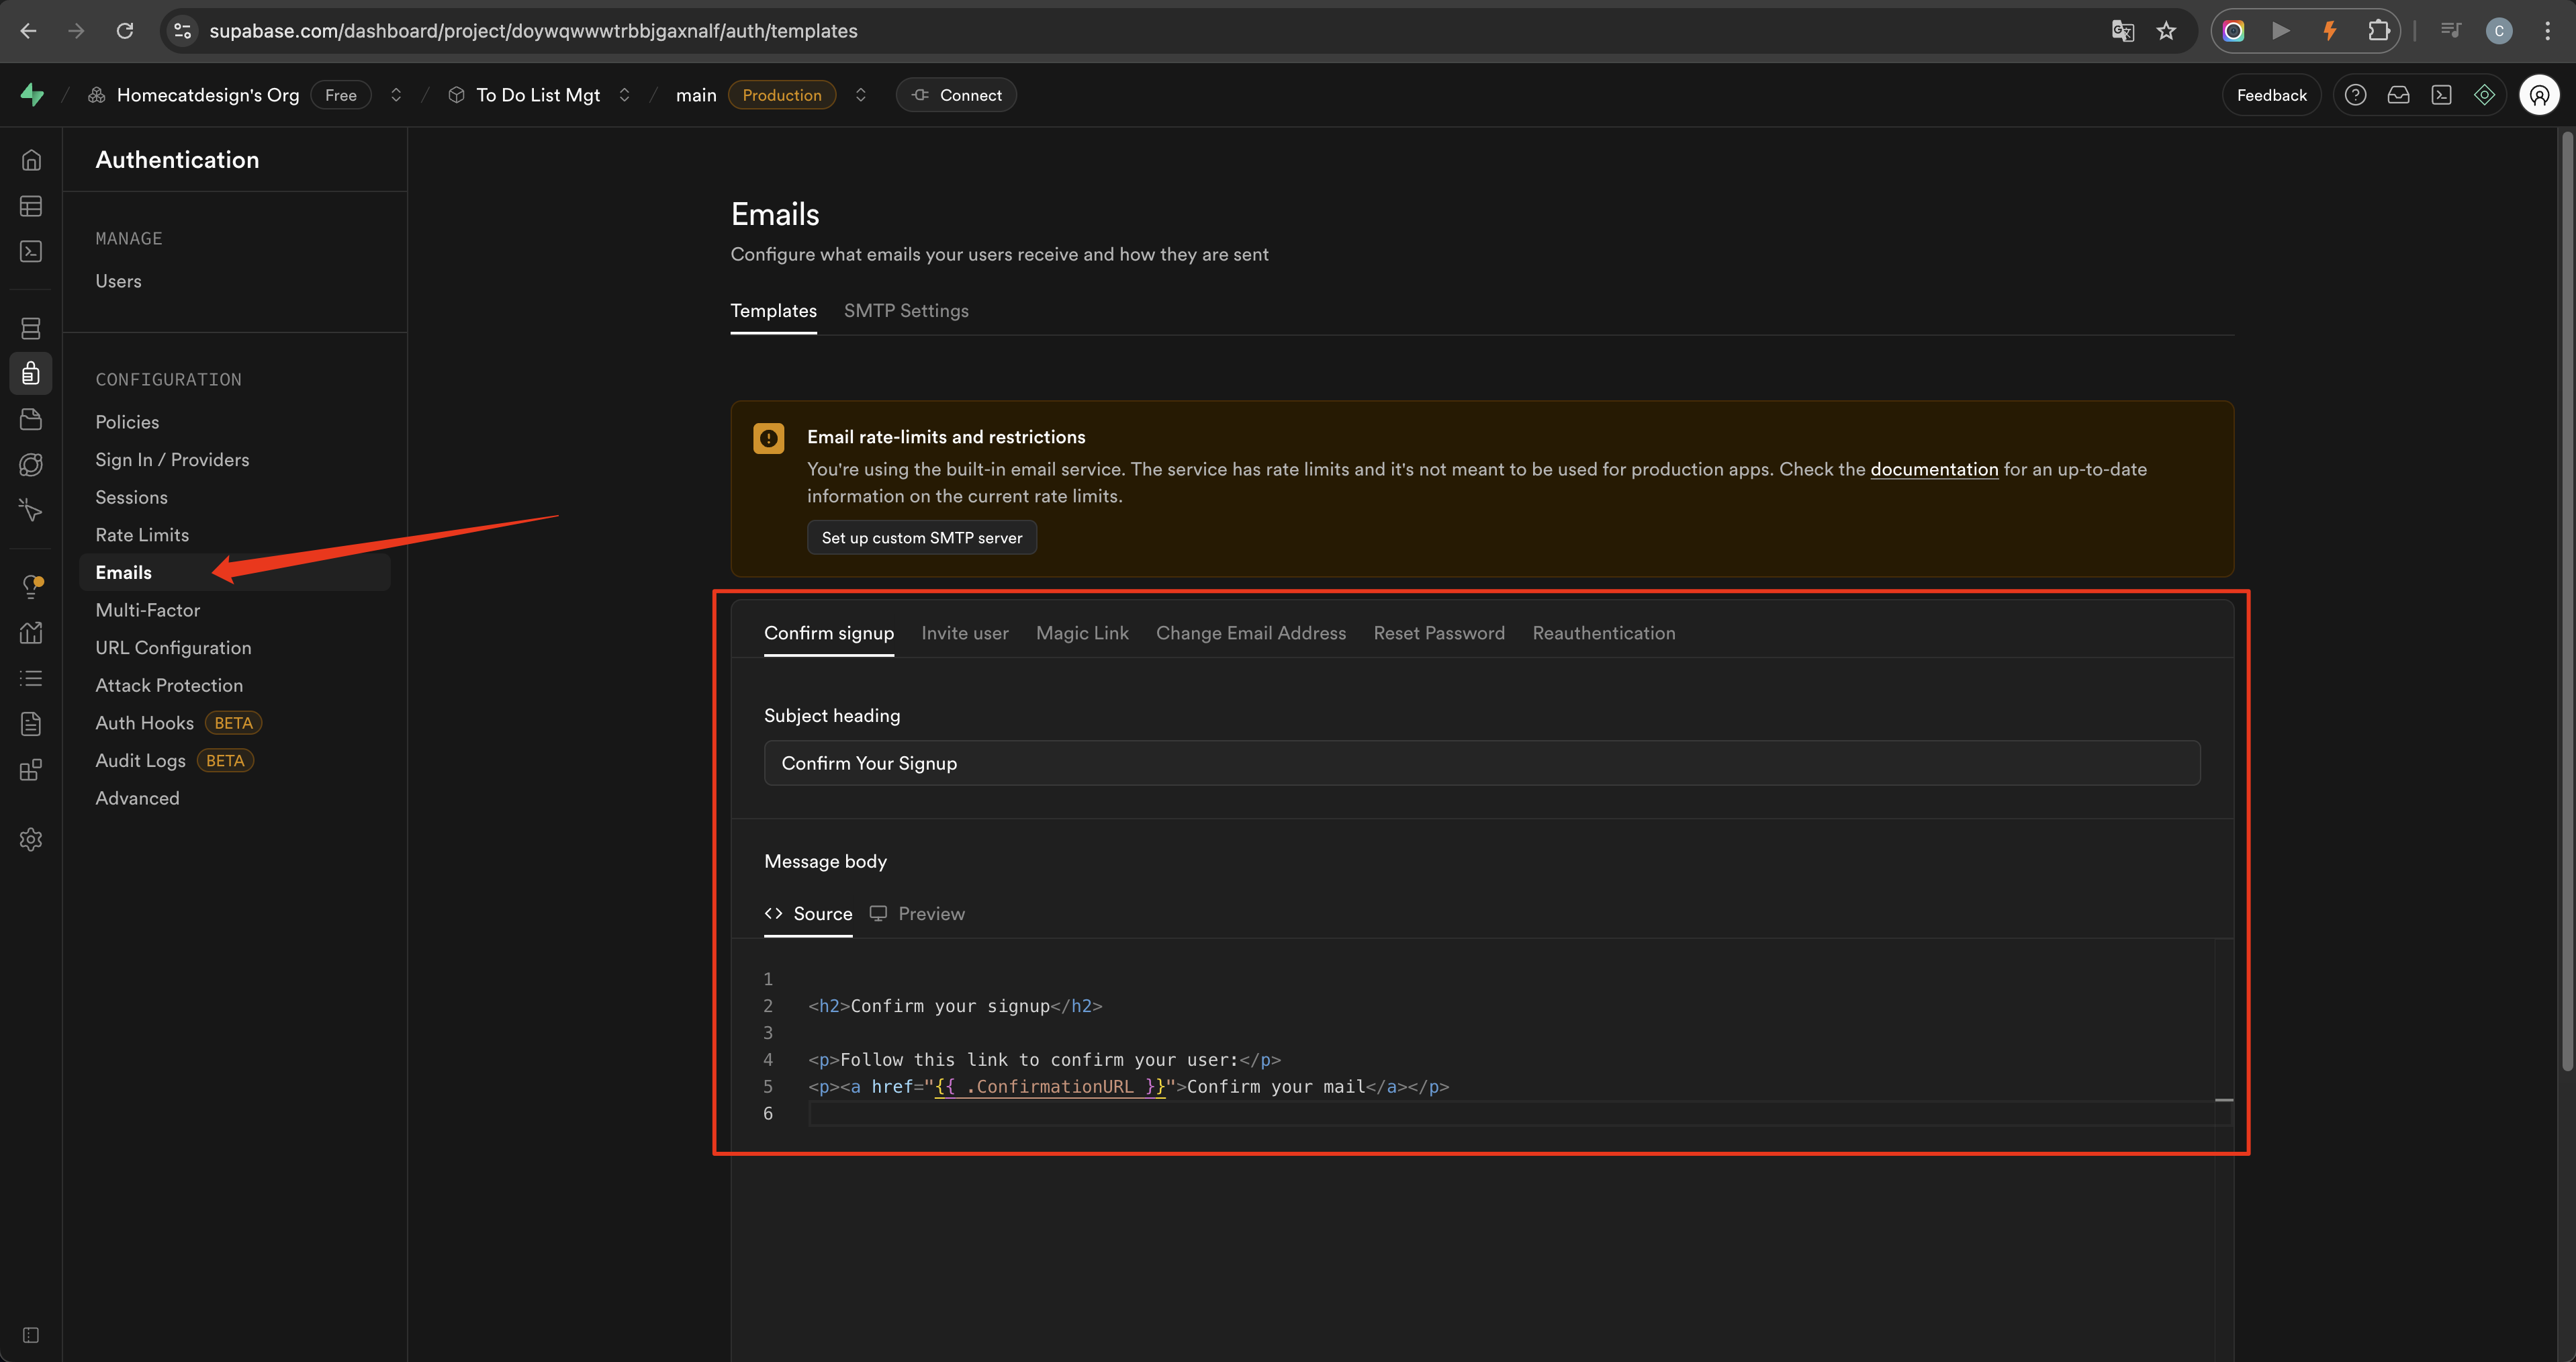This screenshot has width=2576, height=1362.
Task: Open Attack Protection settings
Action: click(x=169, y=685)
